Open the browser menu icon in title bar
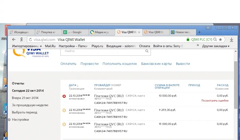Image resolution: width=240 pixels, height=140 pixels. point(208,27)
